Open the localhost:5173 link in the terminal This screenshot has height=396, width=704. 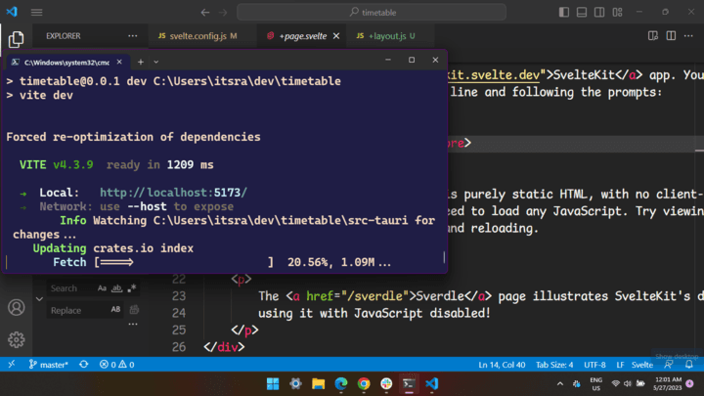point(173,193)
